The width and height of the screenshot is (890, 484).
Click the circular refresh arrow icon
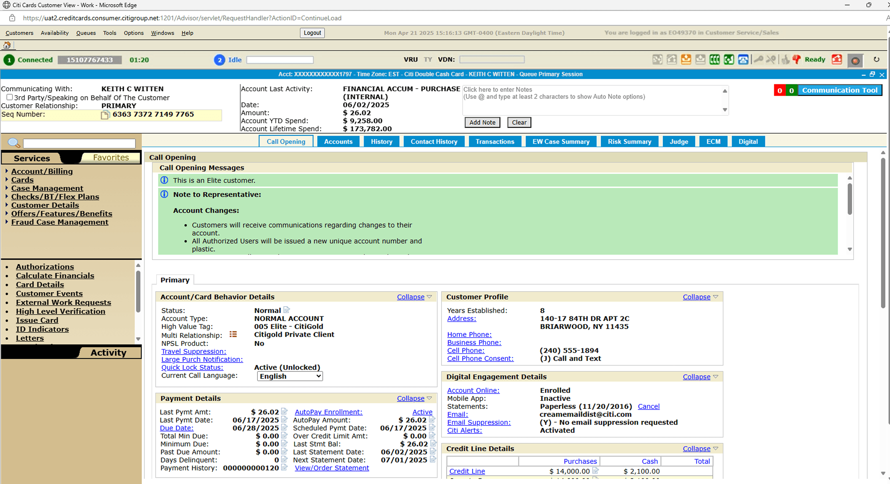pyautogui.click(x=877, y=60)
